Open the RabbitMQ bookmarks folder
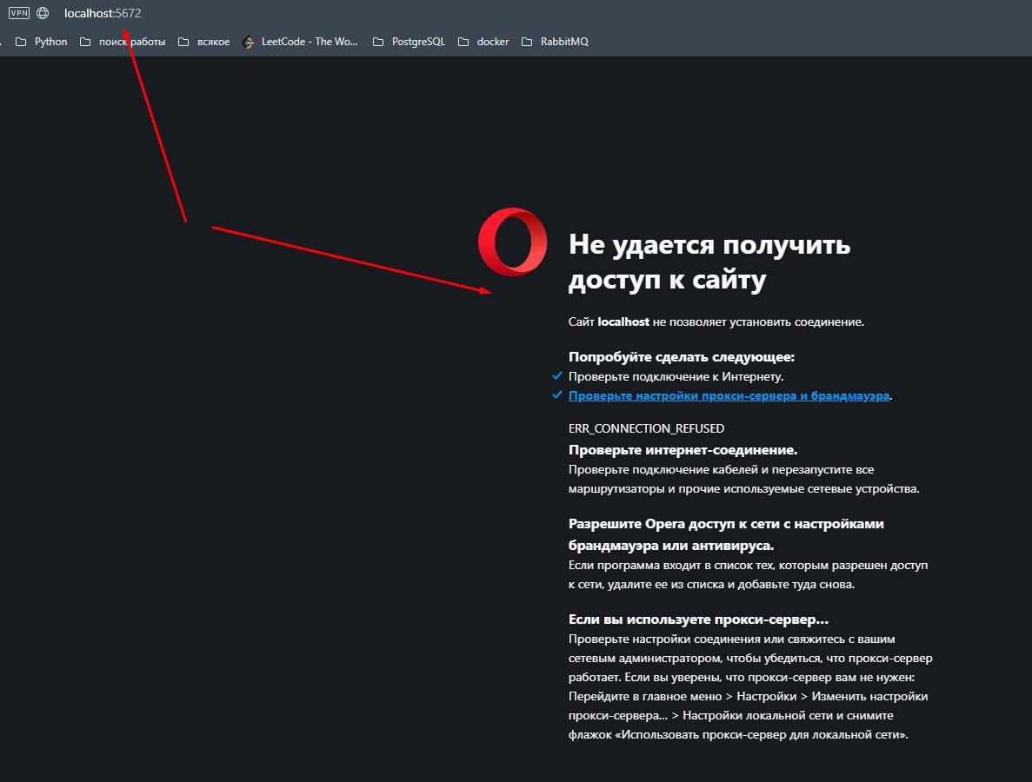1032x782 pixels. click(x=555, y=42)
